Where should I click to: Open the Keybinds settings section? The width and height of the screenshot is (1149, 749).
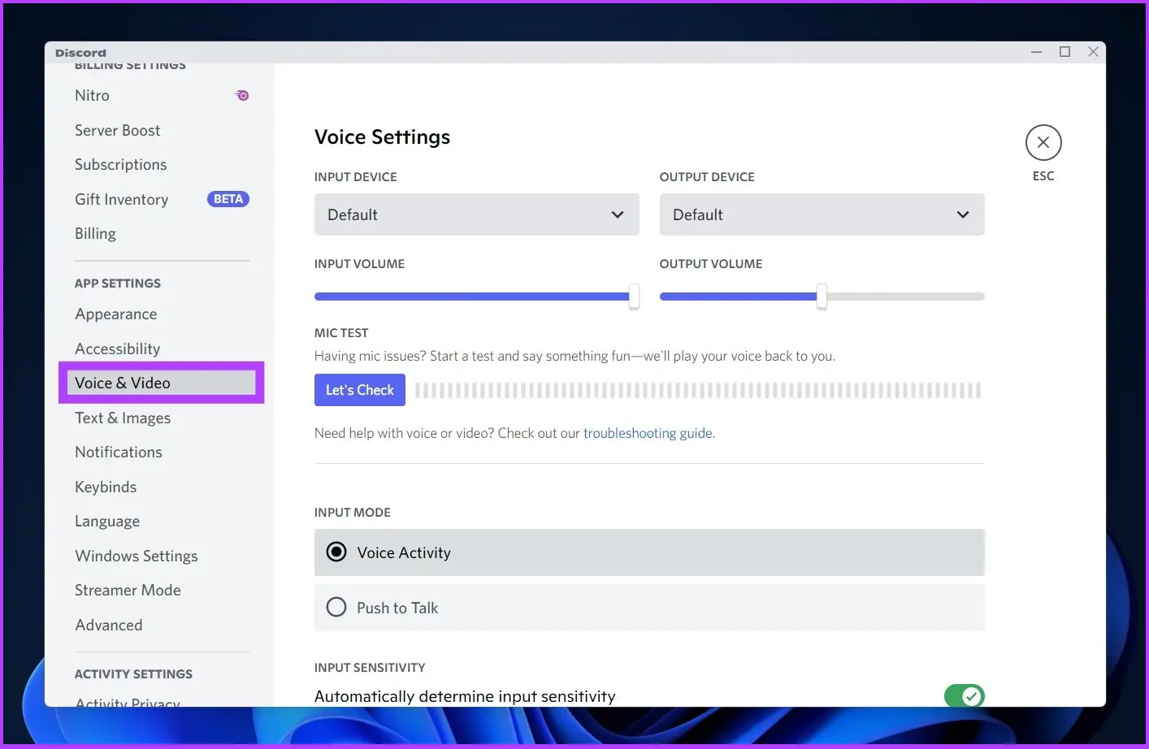click(106, 487)
